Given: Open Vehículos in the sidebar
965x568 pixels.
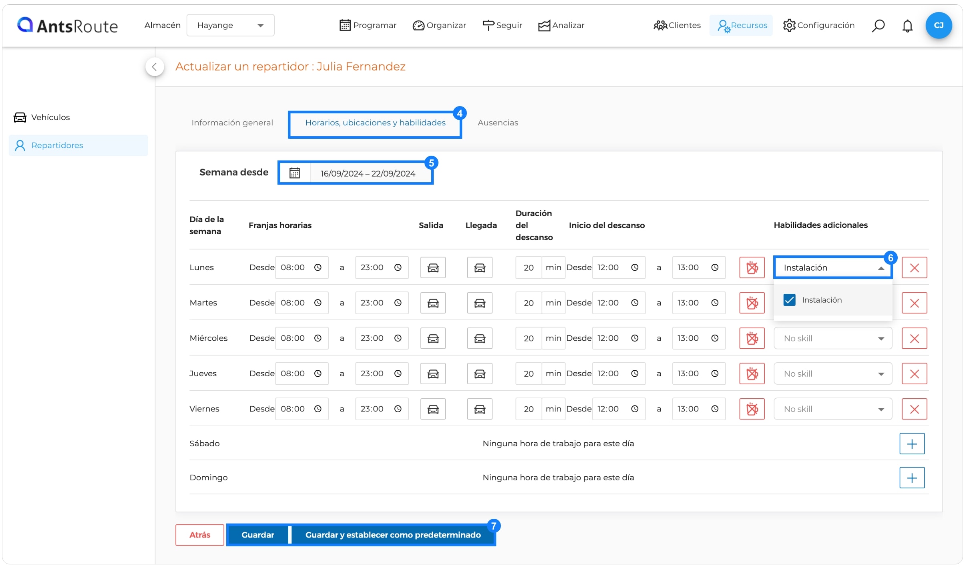Looking at the screenshot, I should tap(78, 117).
